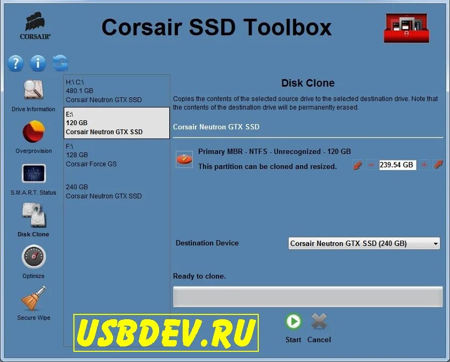450x362 pixels.
Task: Select the E:\ 120 GB drive
Action: pyautogui.click(x=117, y=123)
